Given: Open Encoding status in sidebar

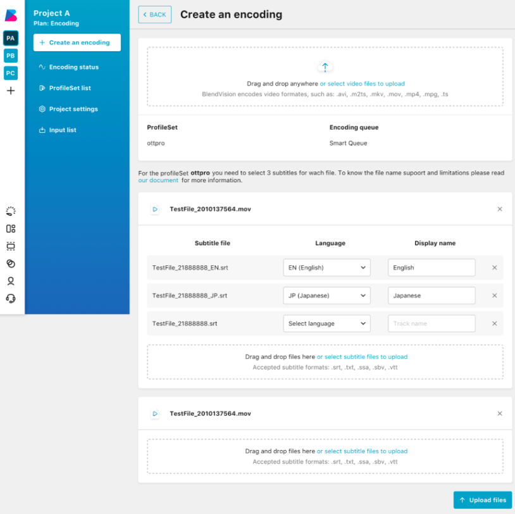Looking at the screenshot, I should (73, 67).
